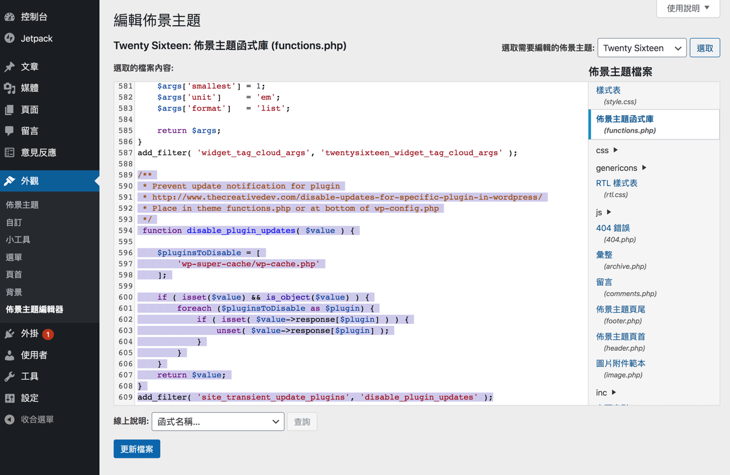Screen dimensions: 730x475
Task: Click the 工具 wrench icon
Action: [10, 376]
